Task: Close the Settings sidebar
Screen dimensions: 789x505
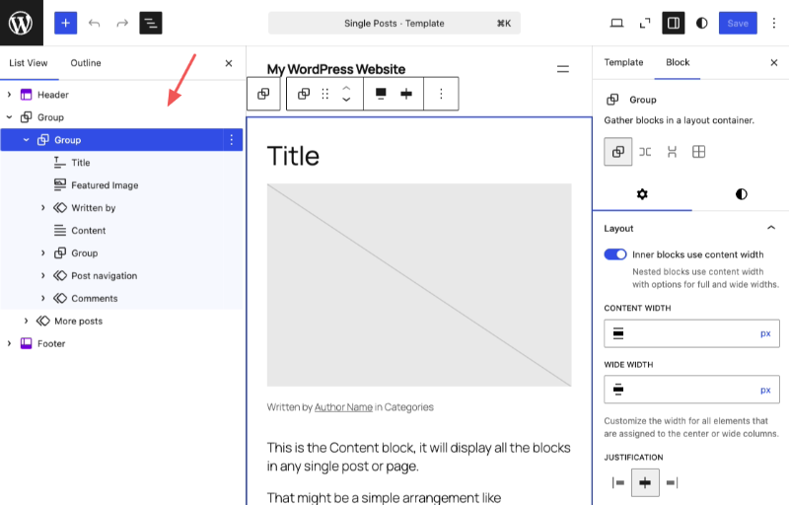Action: [x=774, y=62]
